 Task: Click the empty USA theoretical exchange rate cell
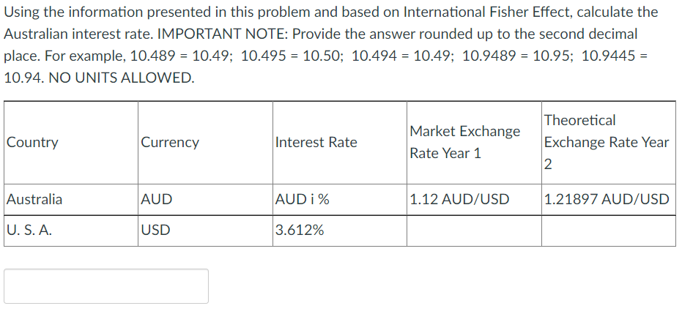coord(609,231)
